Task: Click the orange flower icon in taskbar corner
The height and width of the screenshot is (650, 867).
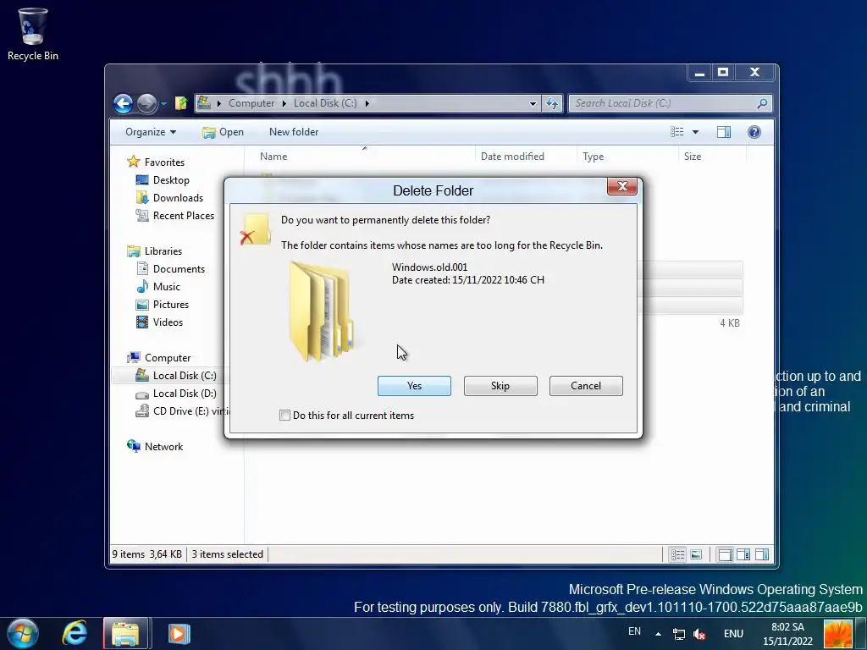Action: pyautogui.click(x=837, y=634)
